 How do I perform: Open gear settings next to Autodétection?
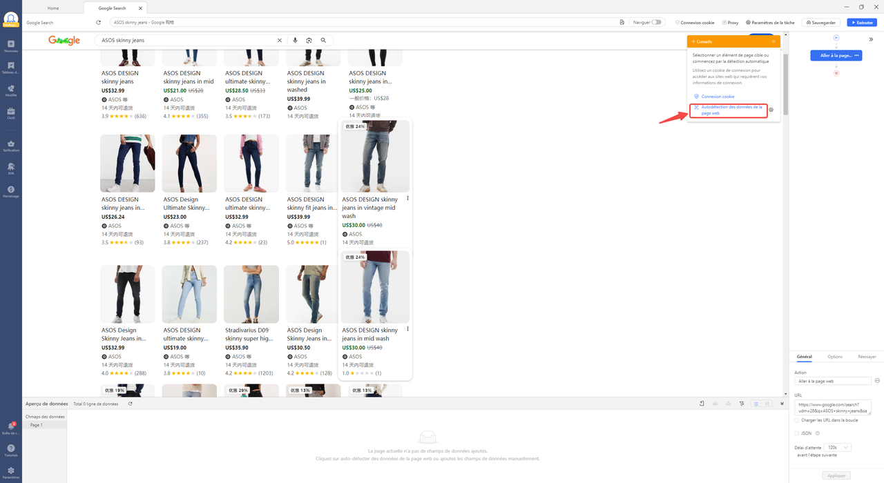tap(771, 110)
